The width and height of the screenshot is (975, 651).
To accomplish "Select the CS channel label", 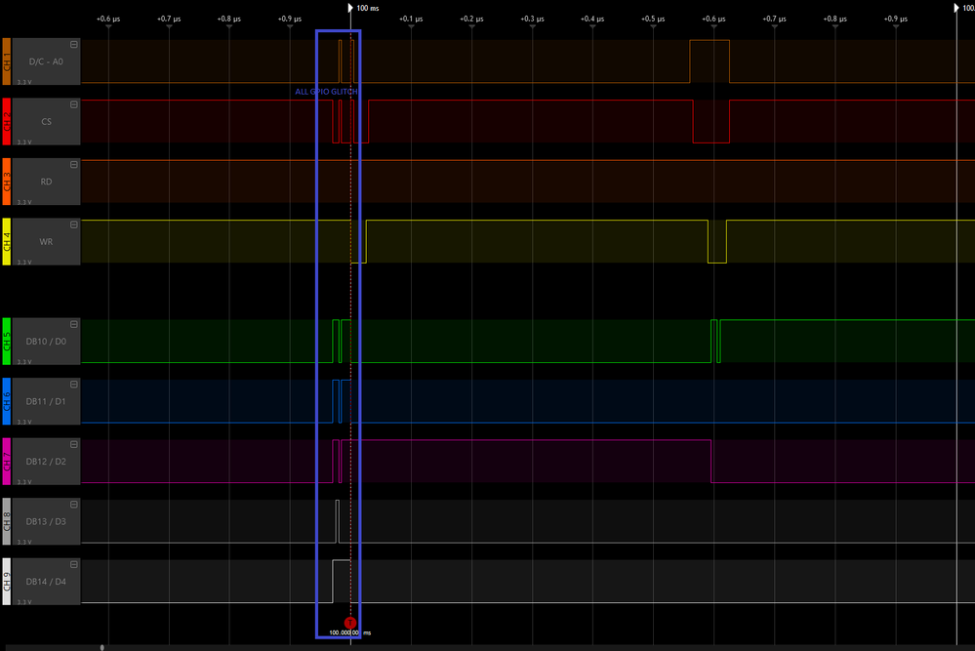I will click(x=46, y=121).
